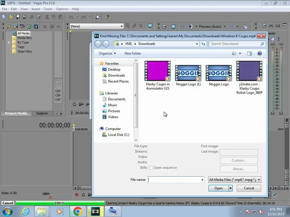
Task: Open the Preview (Auto) quality dropdown
Action: click(225, 27)
